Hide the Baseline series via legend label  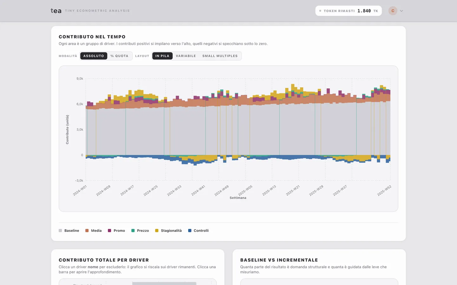(72, 231)
